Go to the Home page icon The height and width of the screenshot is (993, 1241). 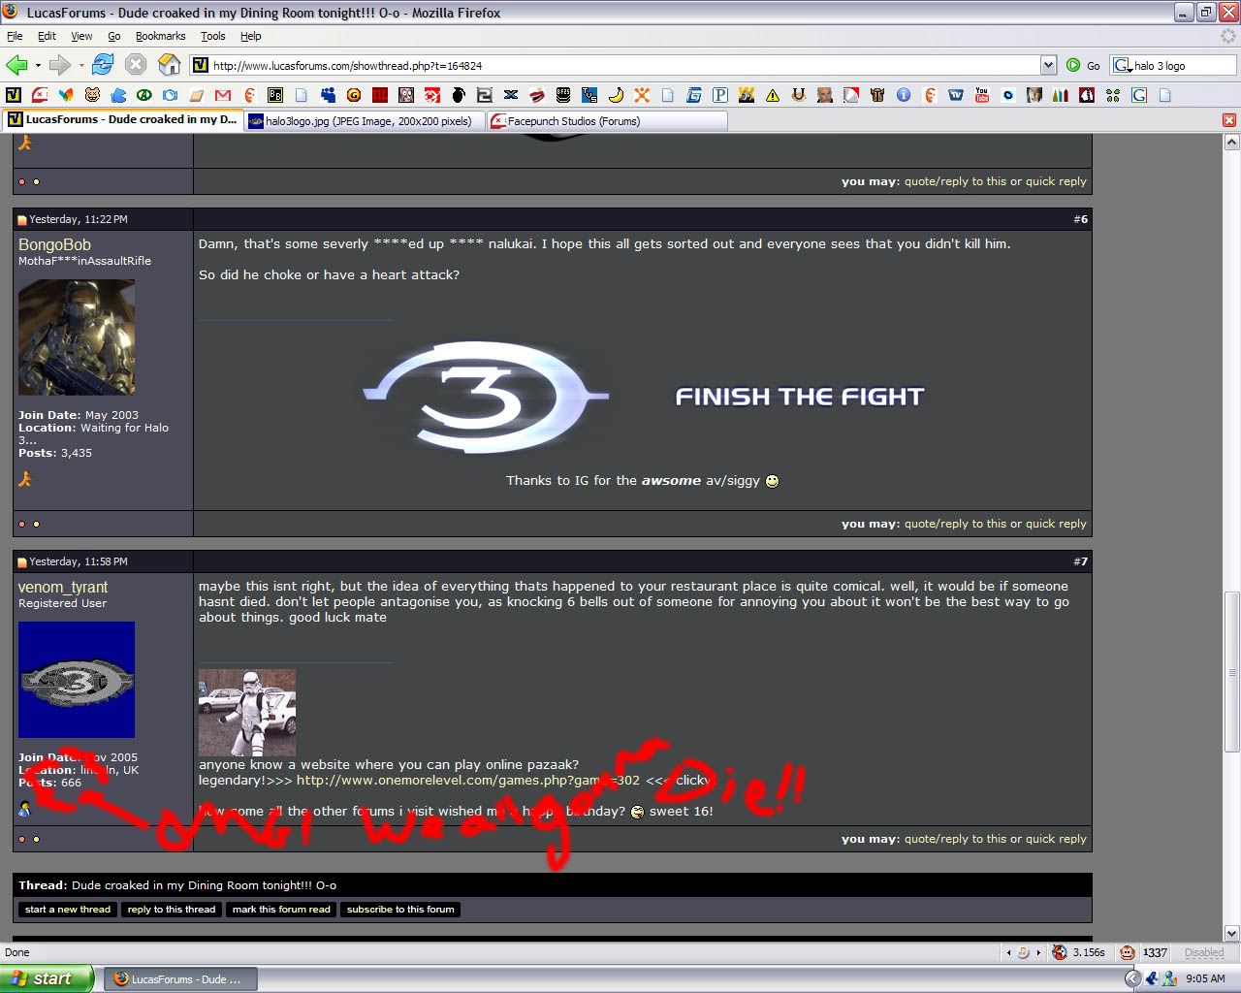170,65
